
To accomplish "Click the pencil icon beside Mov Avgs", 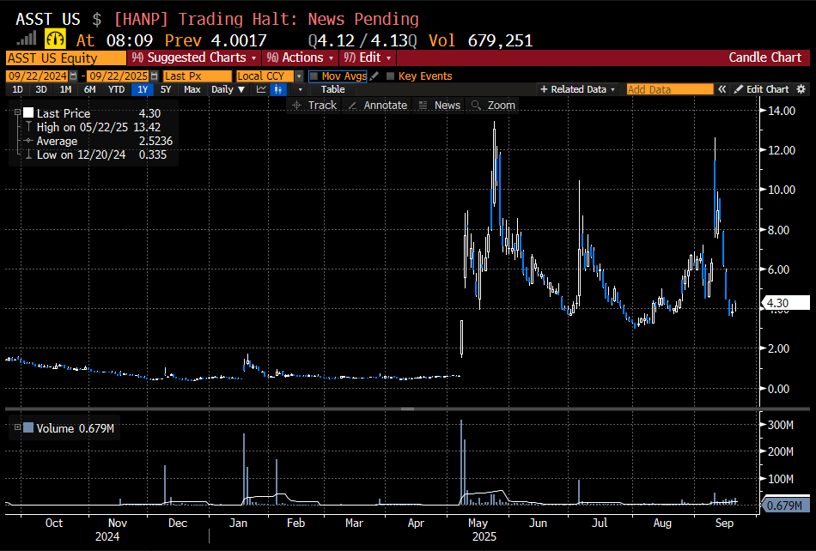I will tap(375, 76).
